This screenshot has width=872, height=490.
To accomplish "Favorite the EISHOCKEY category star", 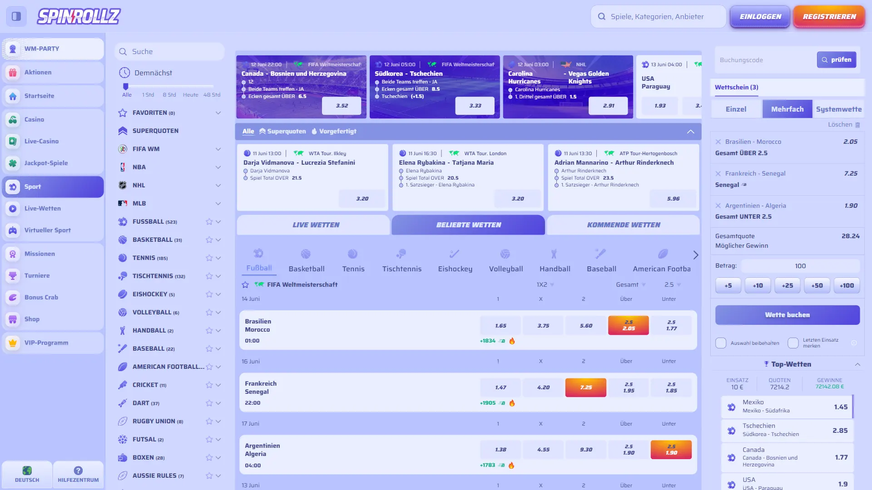I will point(209,294).
